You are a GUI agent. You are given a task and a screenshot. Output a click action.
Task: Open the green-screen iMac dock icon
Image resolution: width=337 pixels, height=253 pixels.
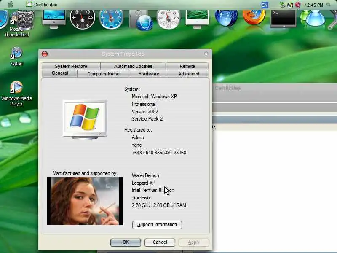click(197, 19)
